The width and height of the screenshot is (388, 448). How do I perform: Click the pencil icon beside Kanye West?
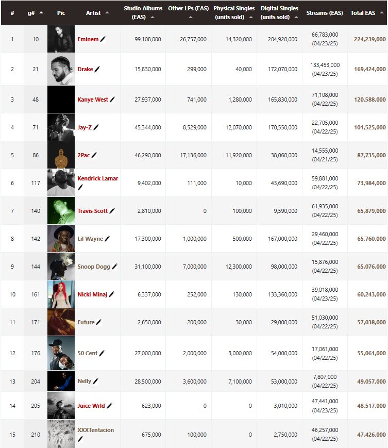[112, 99]
